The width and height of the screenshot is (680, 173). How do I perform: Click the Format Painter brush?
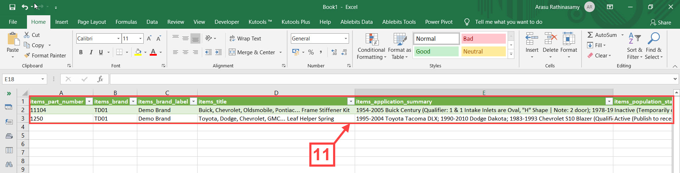(45, 55)
